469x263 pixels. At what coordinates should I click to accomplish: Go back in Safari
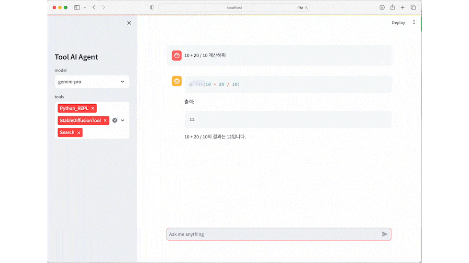pos(94,8)
